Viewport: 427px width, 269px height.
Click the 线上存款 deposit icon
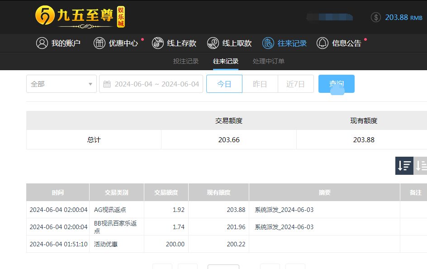(x=158, y=43)
